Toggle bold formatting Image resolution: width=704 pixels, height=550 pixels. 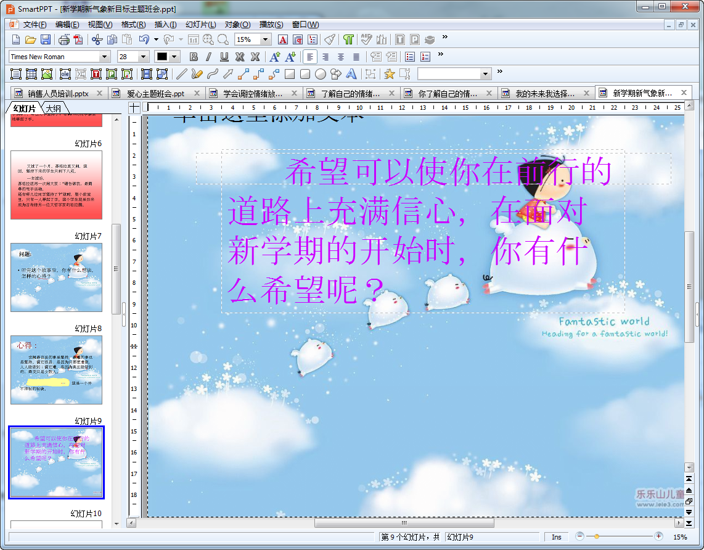(194, 57)
